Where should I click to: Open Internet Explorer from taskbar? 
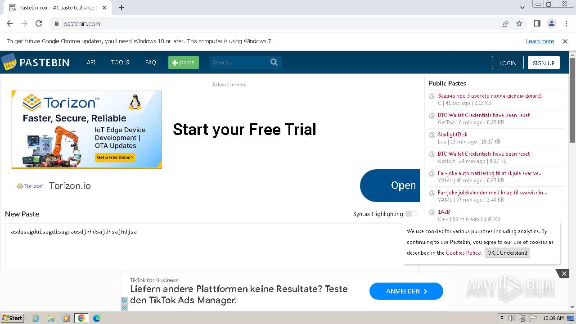[x=36, y=318]
